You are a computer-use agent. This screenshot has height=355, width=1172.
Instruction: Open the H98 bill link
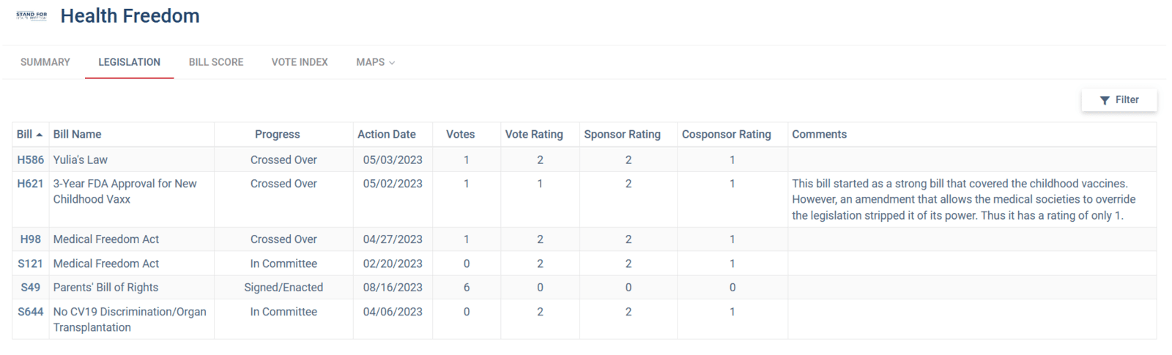(x=31, y=239)
